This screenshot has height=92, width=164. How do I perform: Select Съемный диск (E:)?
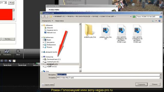click(x=53, y=62)
